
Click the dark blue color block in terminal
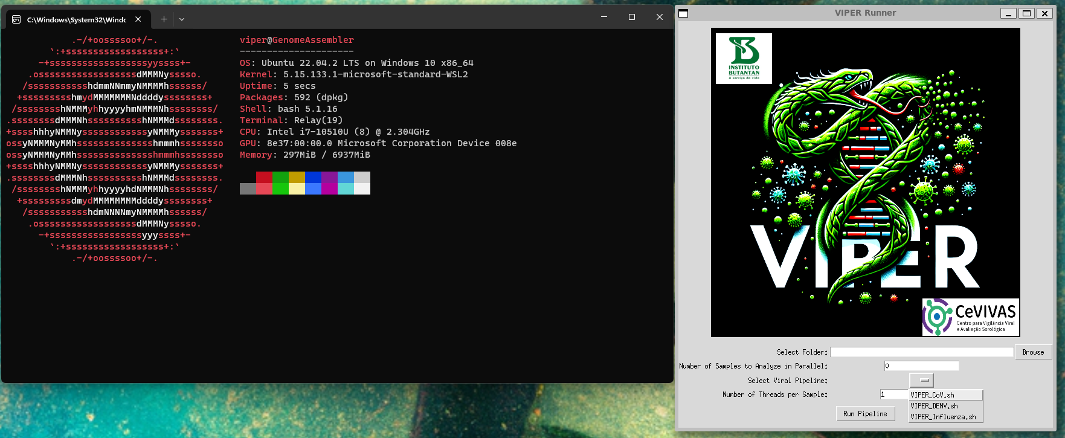click(x=313, y=177)
